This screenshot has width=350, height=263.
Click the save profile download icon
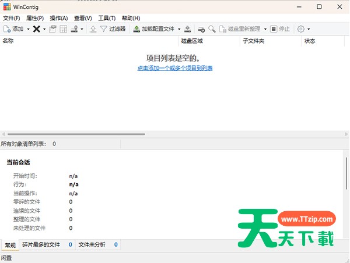(x=187, y=29)
